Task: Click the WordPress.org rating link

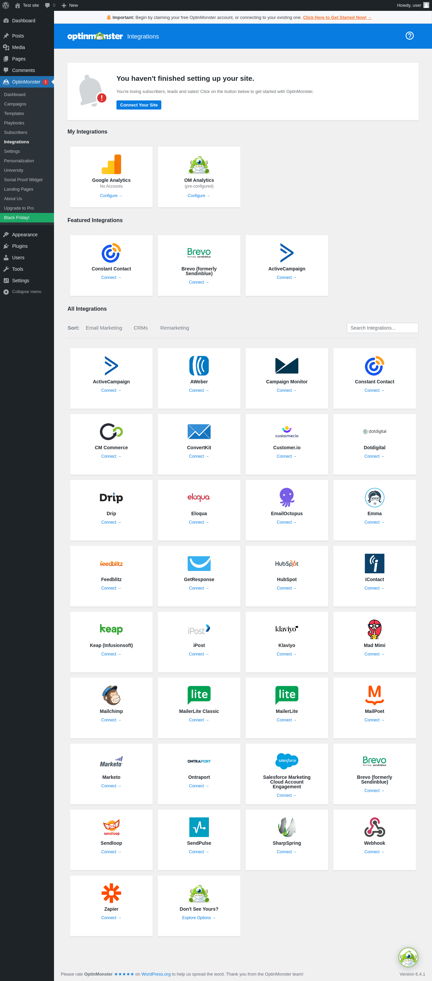Action: tap(156, 974)
